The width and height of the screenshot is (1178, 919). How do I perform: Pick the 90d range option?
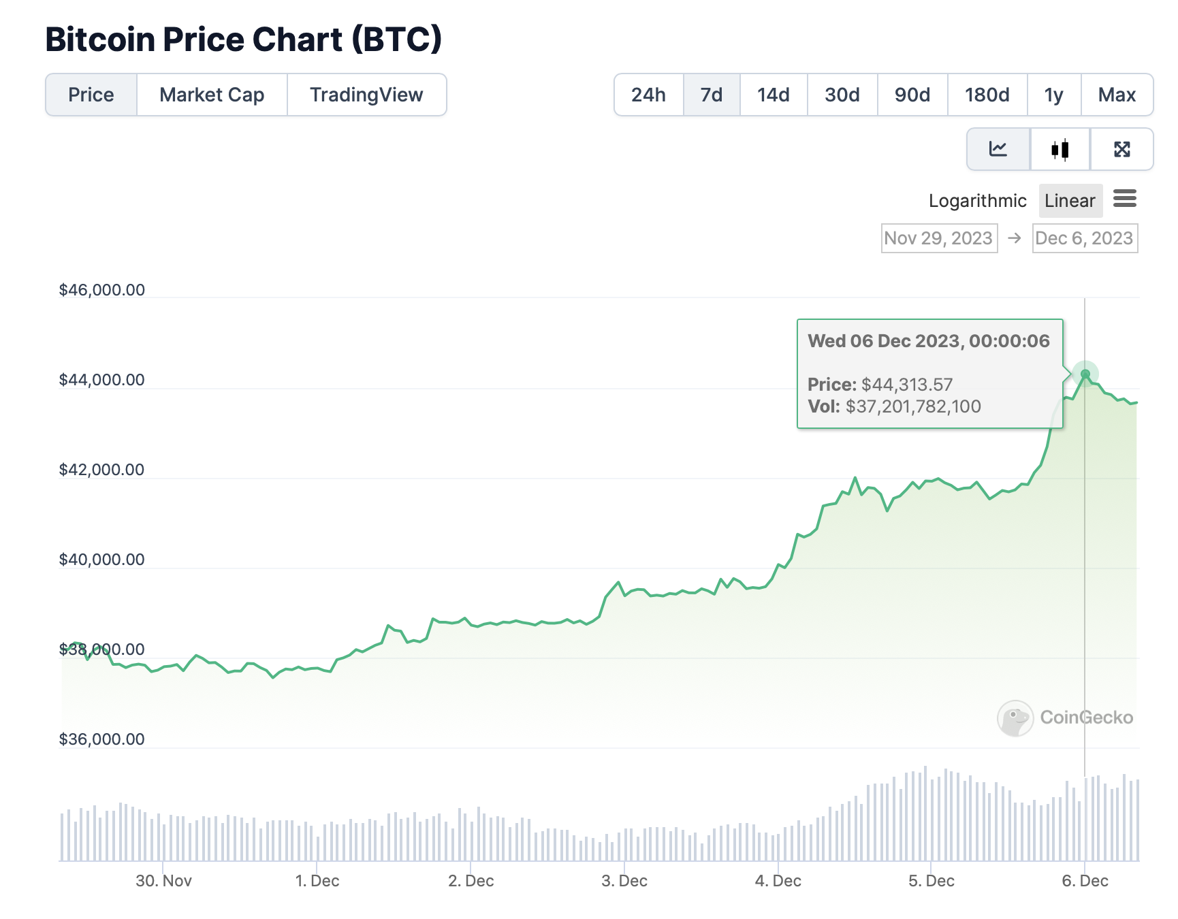click(x=912, y=95)
